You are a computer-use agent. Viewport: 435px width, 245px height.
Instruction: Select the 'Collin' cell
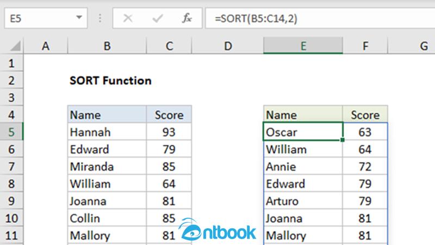click(x=107, y=218)
